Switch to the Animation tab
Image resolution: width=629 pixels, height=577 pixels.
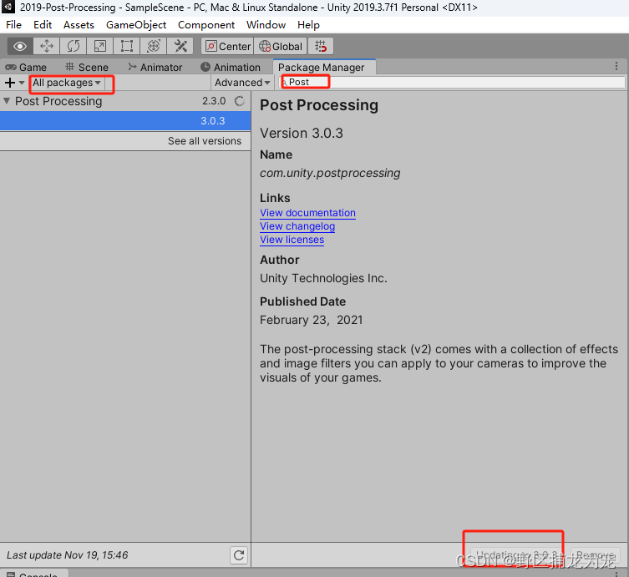pos(231,68)
